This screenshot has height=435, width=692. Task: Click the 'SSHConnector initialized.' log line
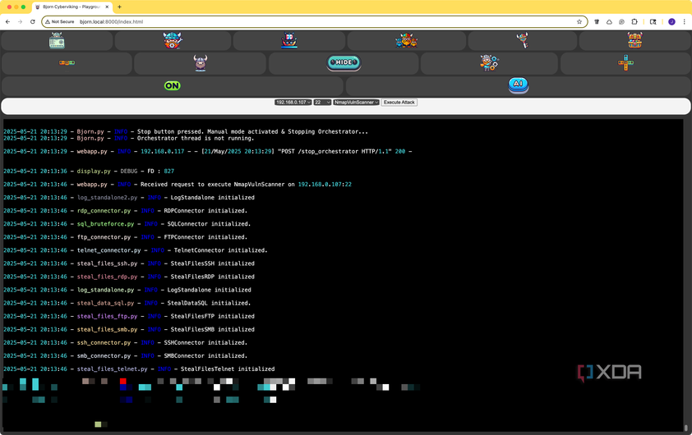pos(126,343)
